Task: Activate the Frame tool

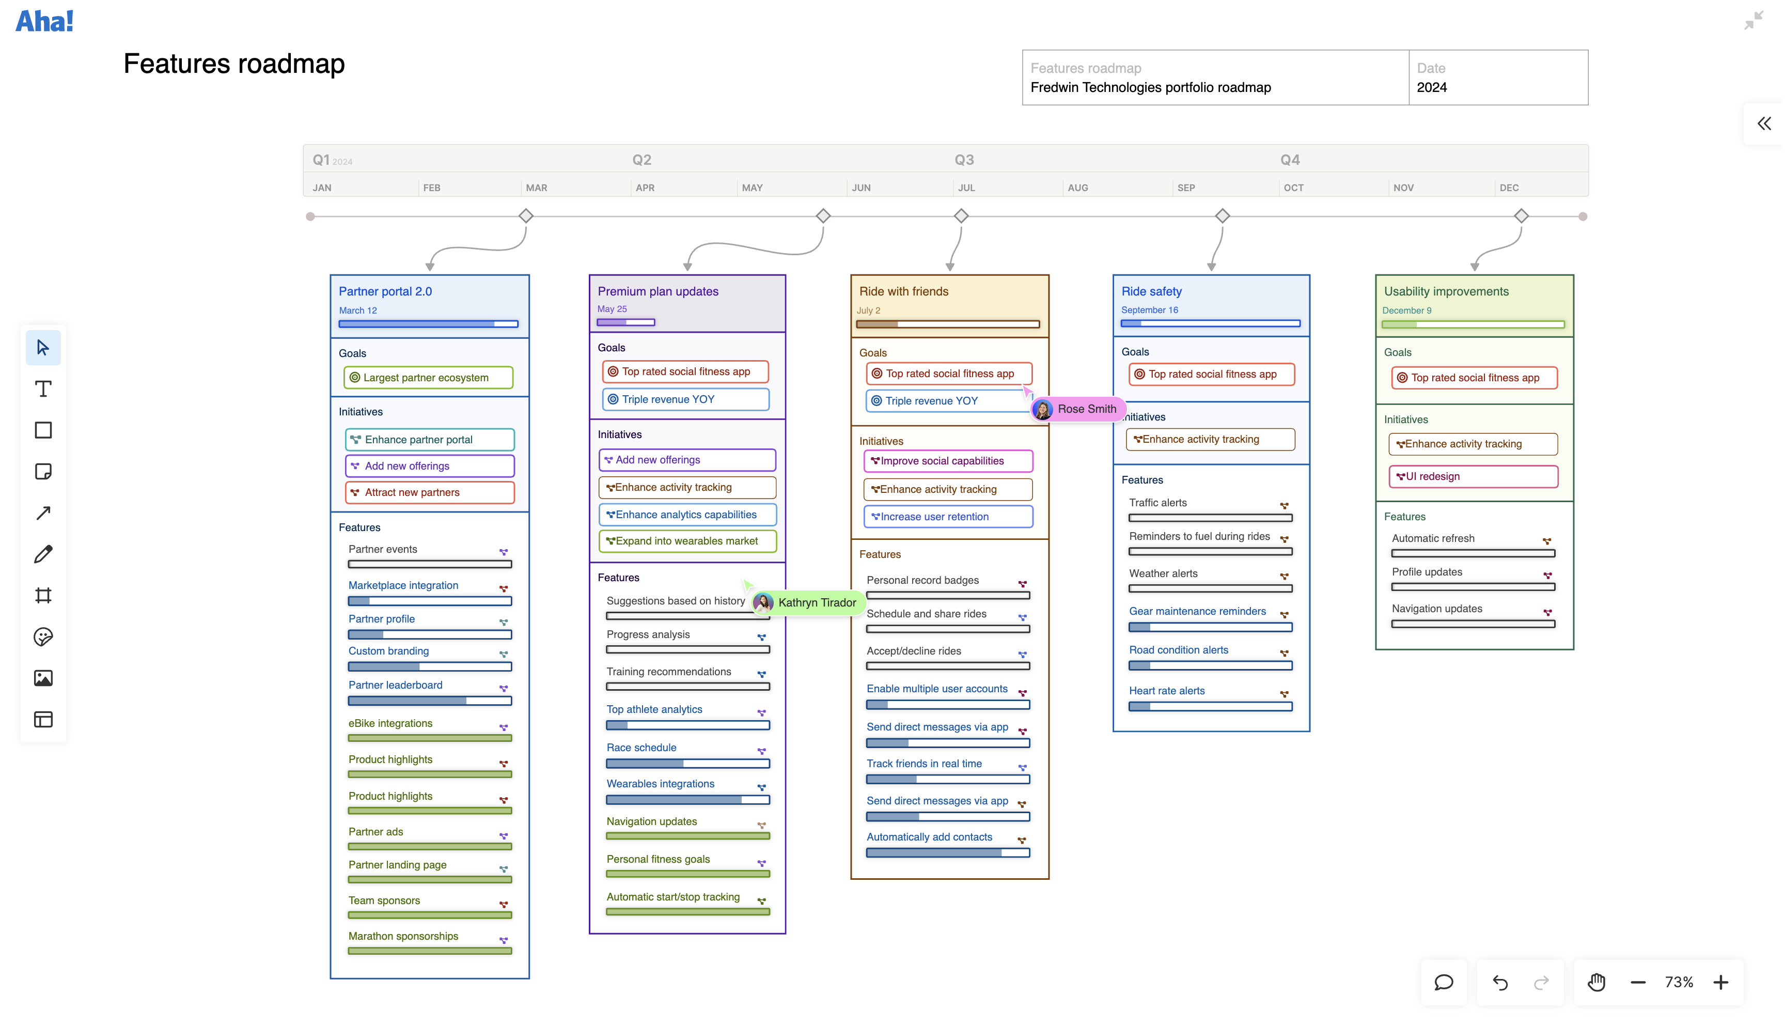Action: click(43, 596)
